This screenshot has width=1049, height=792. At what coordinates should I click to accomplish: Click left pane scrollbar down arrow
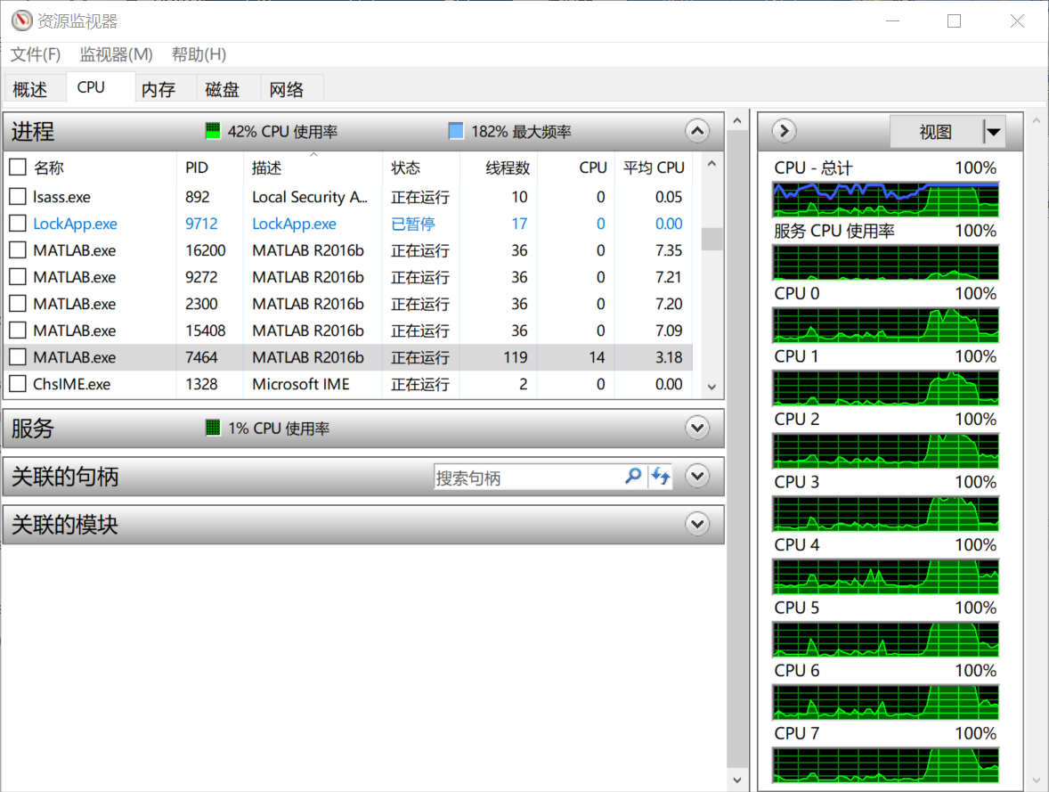[737, 780]
